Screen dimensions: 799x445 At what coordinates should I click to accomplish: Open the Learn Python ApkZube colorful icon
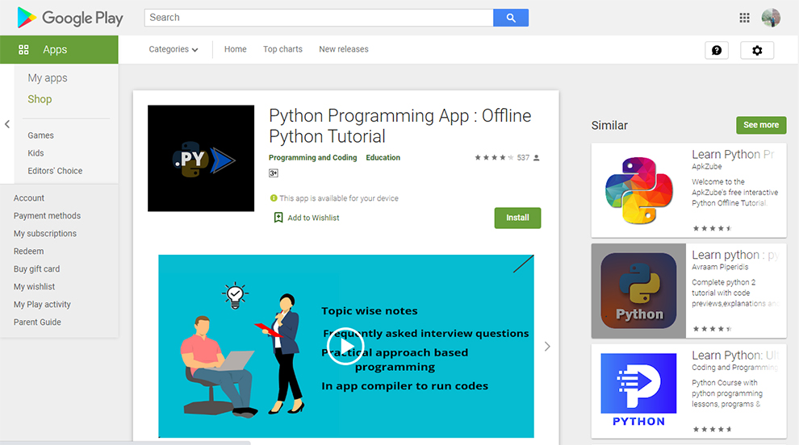coord(639,190)
